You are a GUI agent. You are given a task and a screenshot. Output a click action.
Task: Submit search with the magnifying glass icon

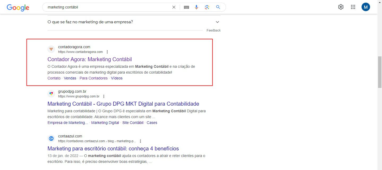[218, 7]
